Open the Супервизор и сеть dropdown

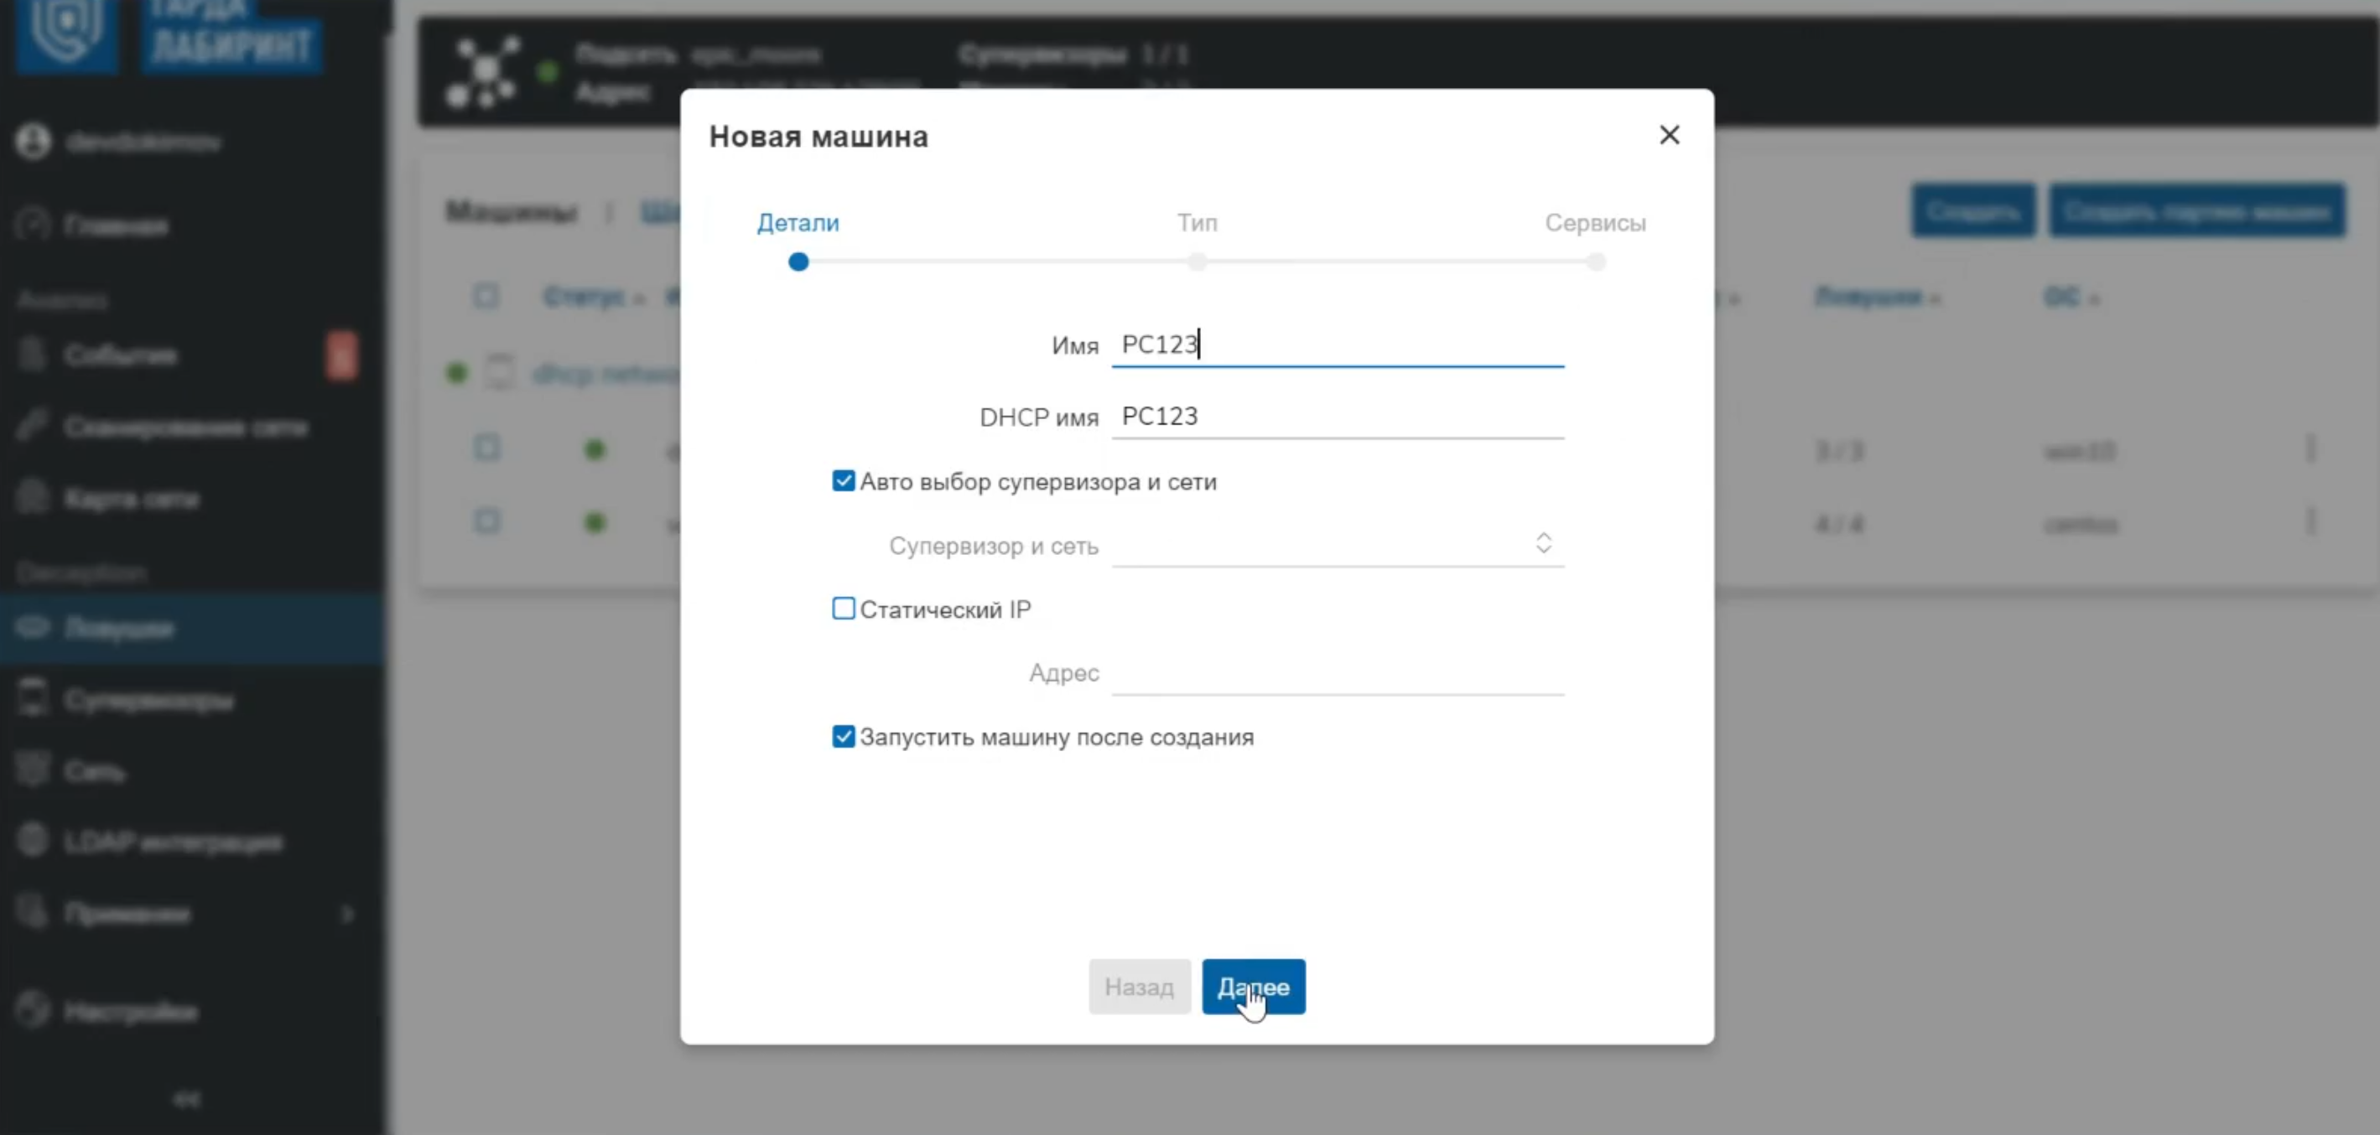(1337, 545)
